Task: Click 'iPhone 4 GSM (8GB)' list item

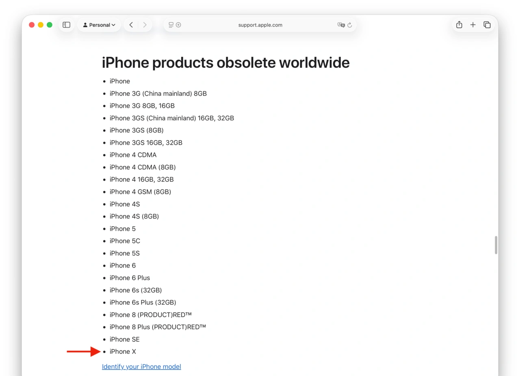Action: coord(140,192)
